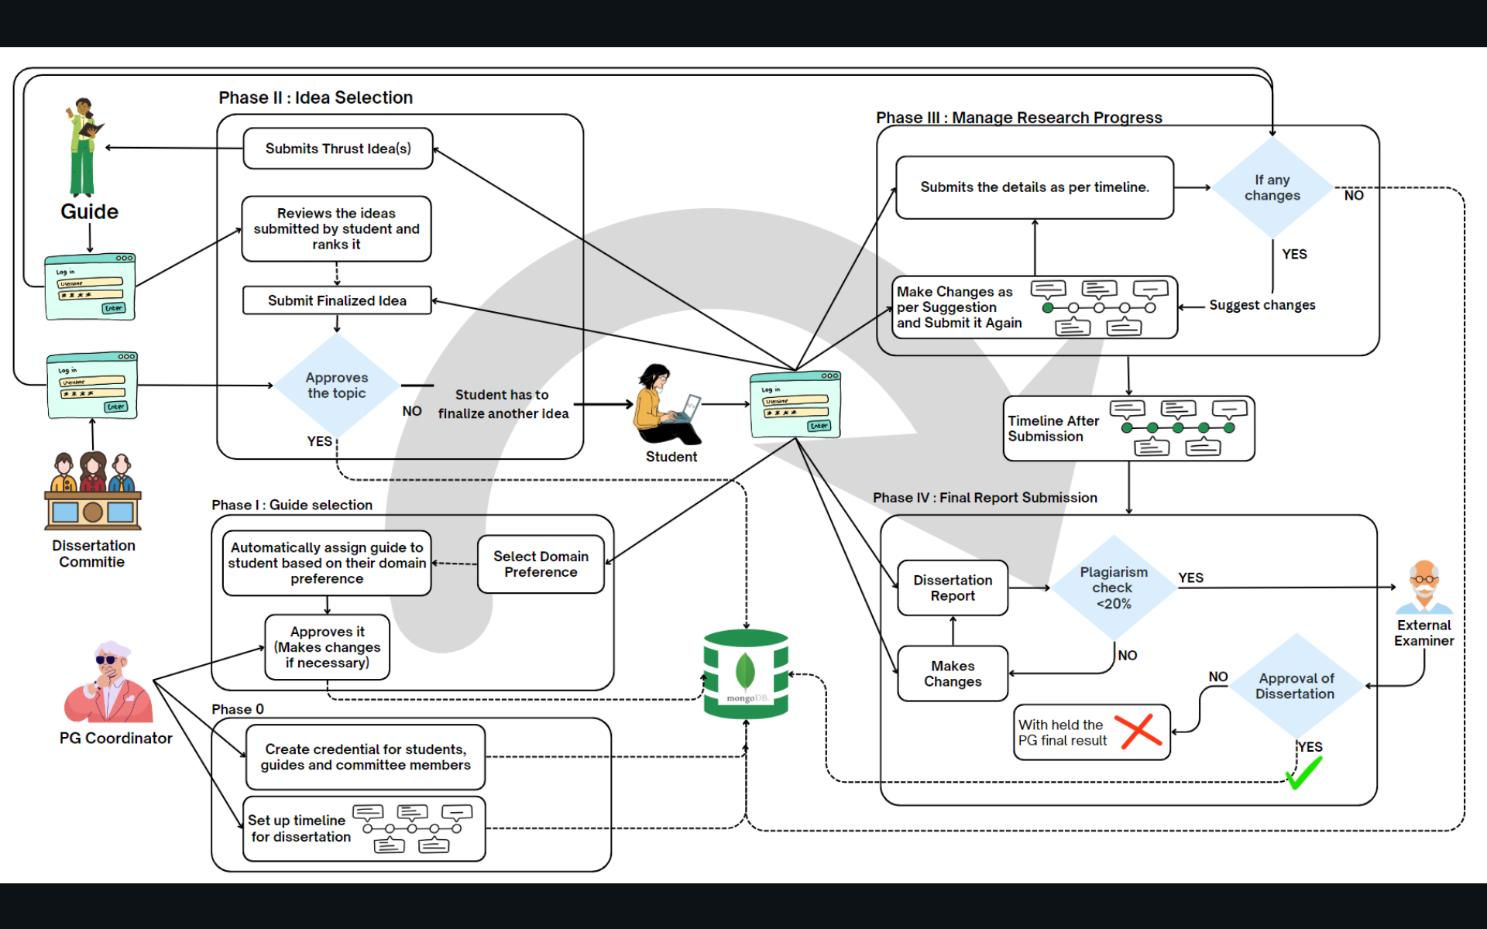Click the MongoDB database icon
The height and width of the screenshot is (929, 1487).
[x=745, y=674]
